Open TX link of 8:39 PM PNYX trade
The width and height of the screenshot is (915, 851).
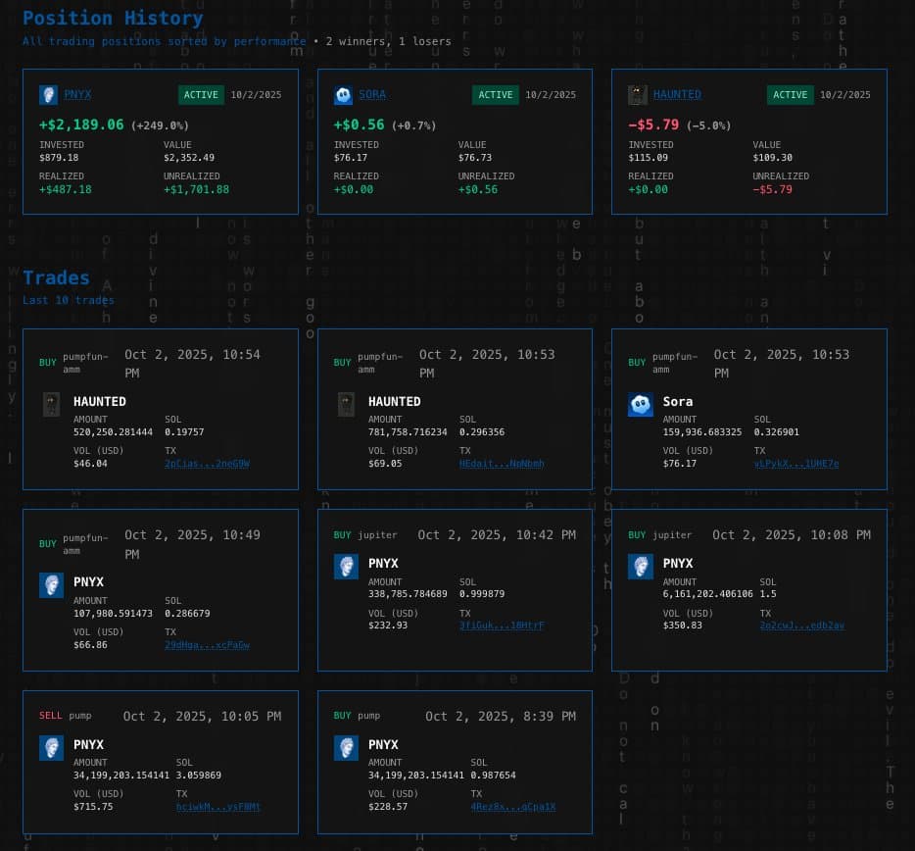[513, 807]
